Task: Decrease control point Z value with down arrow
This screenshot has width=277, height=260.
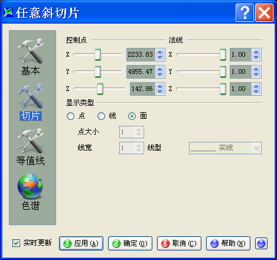Action: click(x=160, y=92)
